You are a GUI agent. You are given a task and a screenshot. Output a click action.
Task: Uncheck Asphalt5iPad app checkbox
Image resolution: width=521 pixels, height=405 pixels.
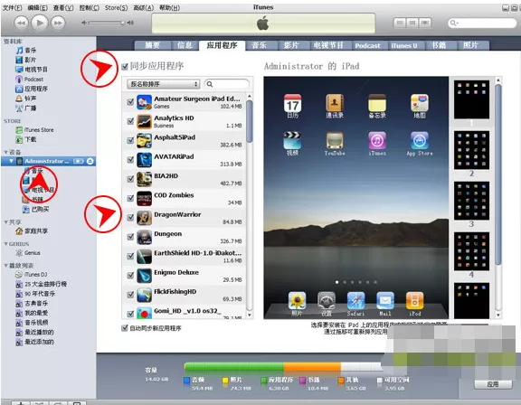(130, 140)
